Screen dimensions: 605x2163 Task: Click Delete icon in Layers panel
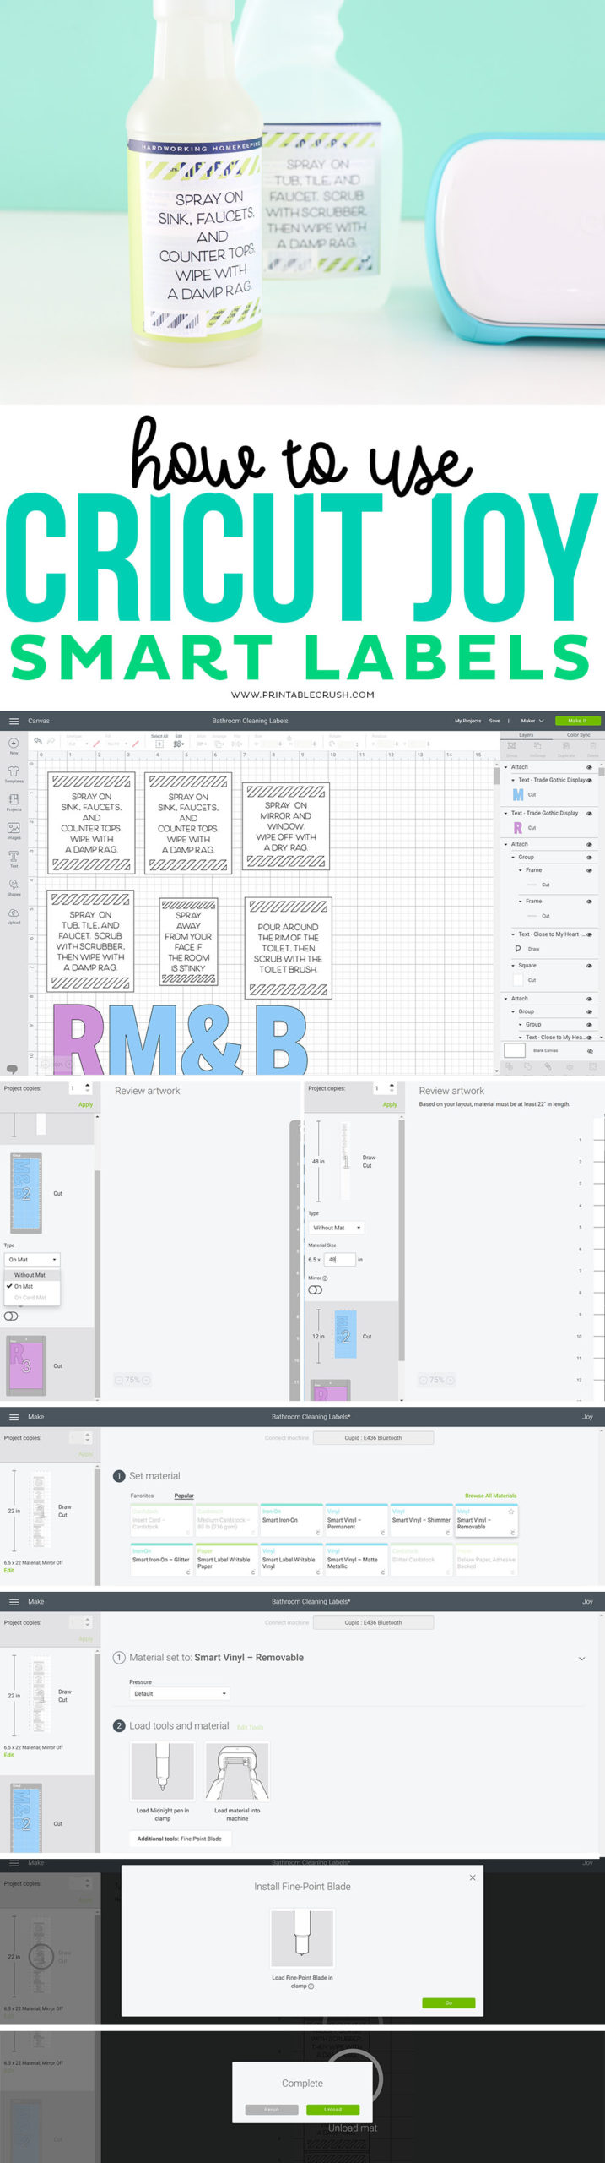click(x=592, y=748)
